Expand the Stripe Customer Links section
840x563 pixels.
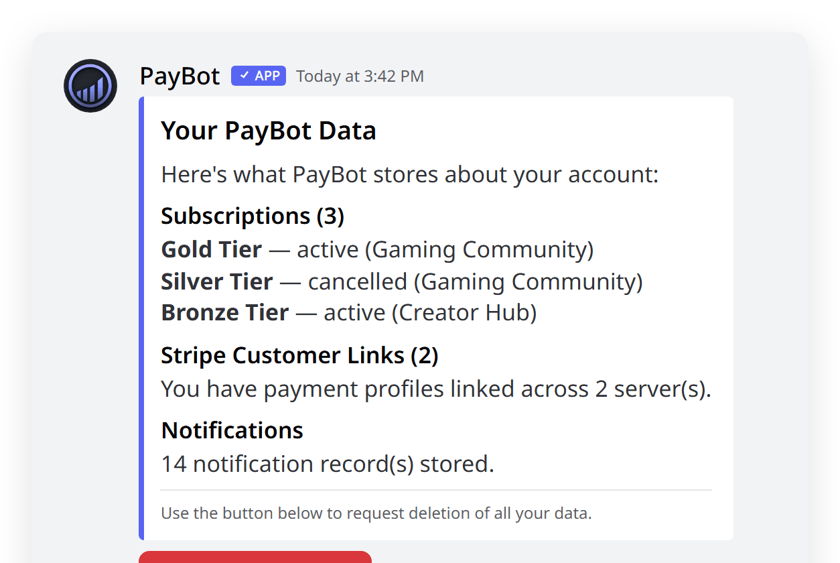(x=299, y=355)
